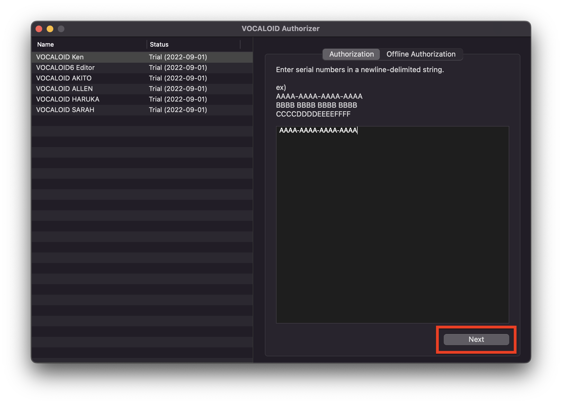
Task: Click the Trial status beside VOCALOID Ken
Action: pos(178,57)
